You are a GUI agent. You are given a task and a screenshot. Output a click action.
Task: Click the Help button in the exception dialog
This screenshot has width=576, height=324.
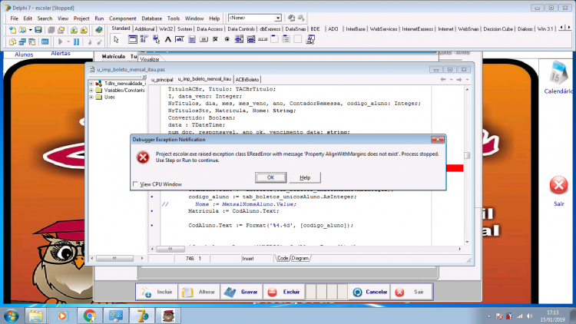[x=305, y=177]
